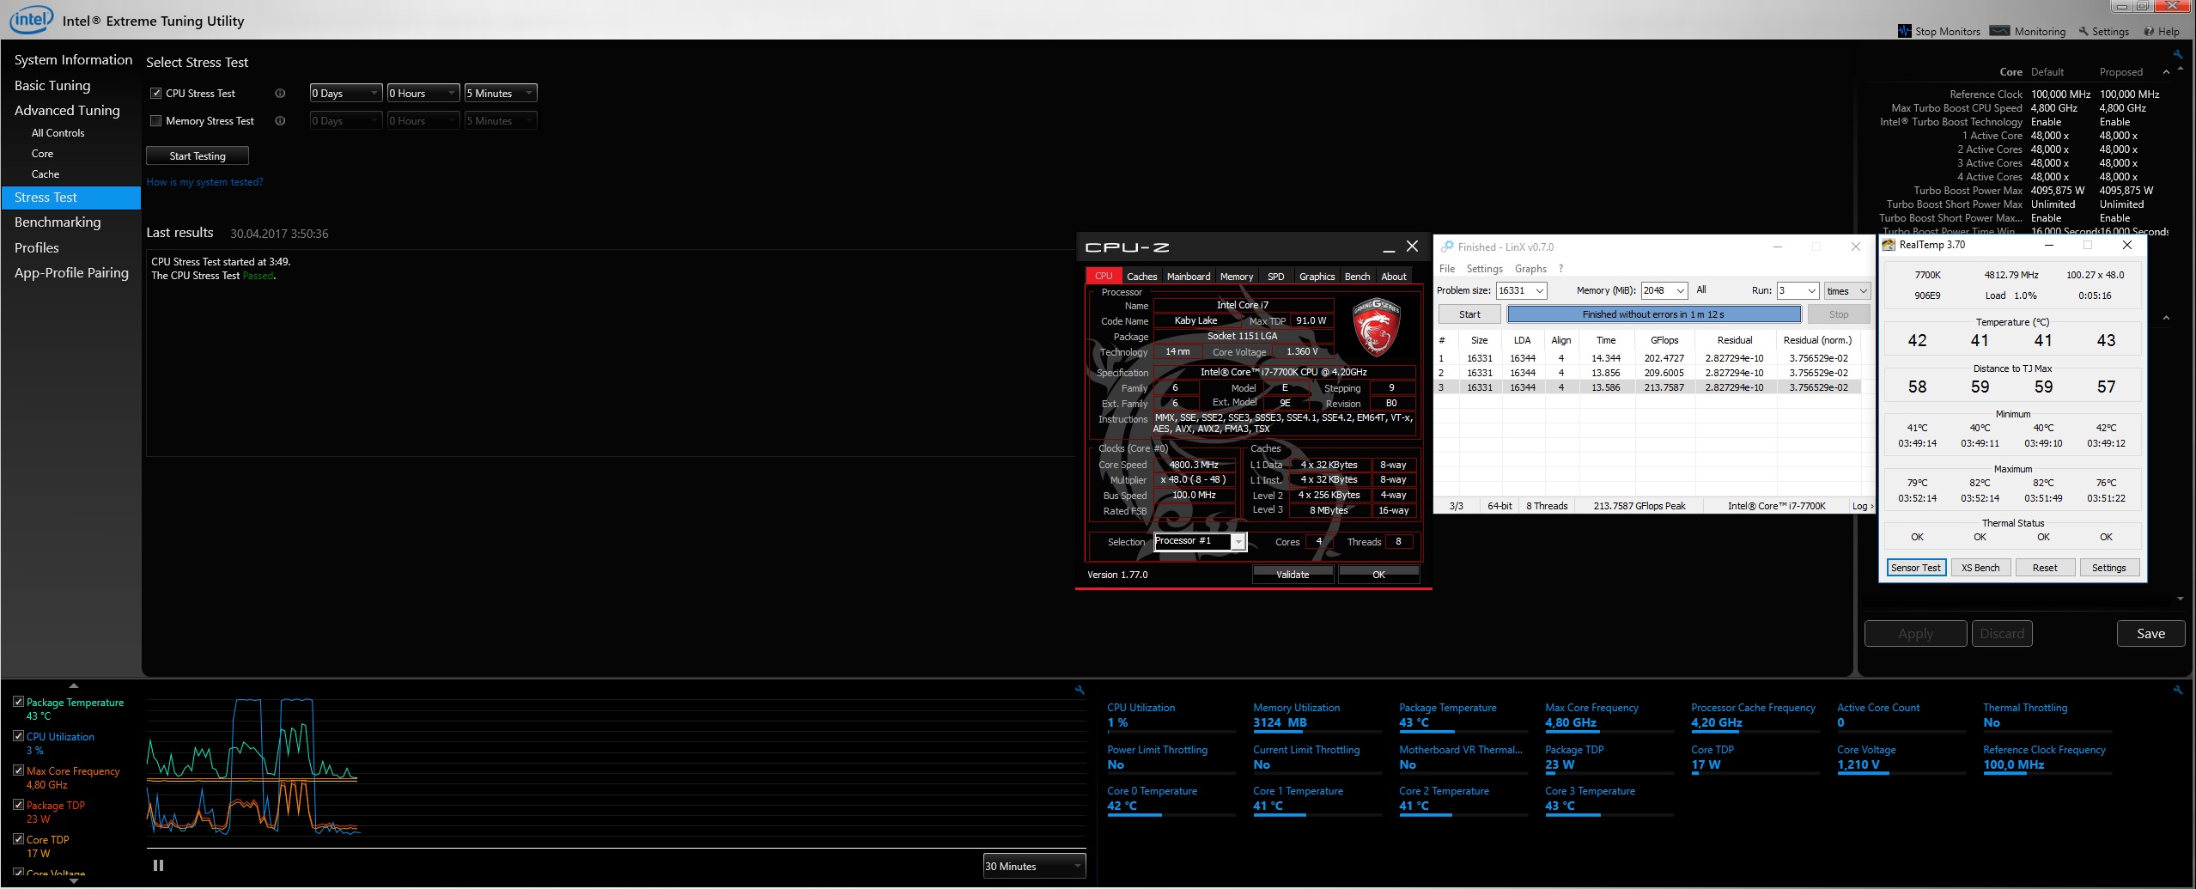This screenshot has width=2196, height=889.
Task: Click the Intel logo in the title bar
Action: (x=31, y=20)
